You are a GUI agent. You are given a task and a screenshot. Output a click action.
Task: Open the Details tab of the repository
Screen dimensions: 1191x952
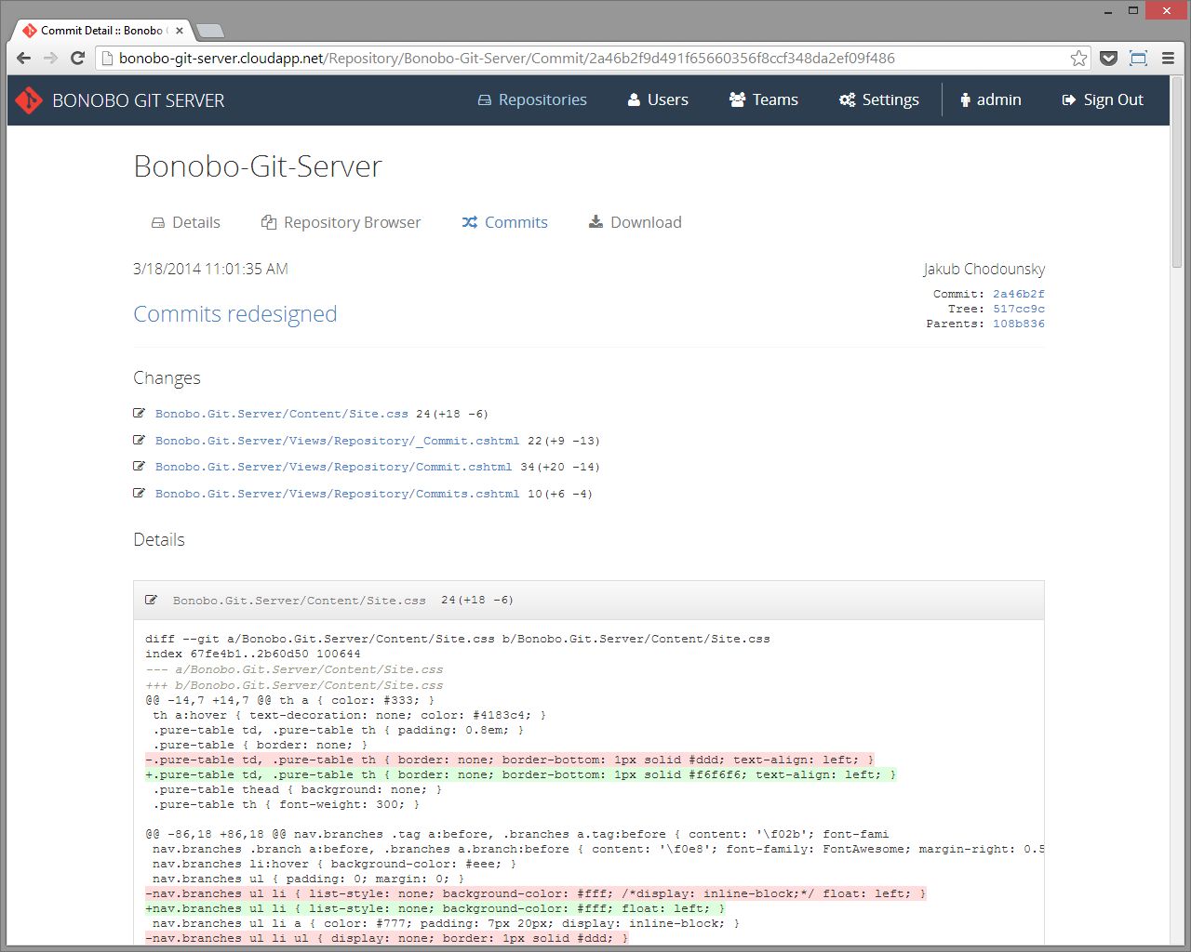186,222
